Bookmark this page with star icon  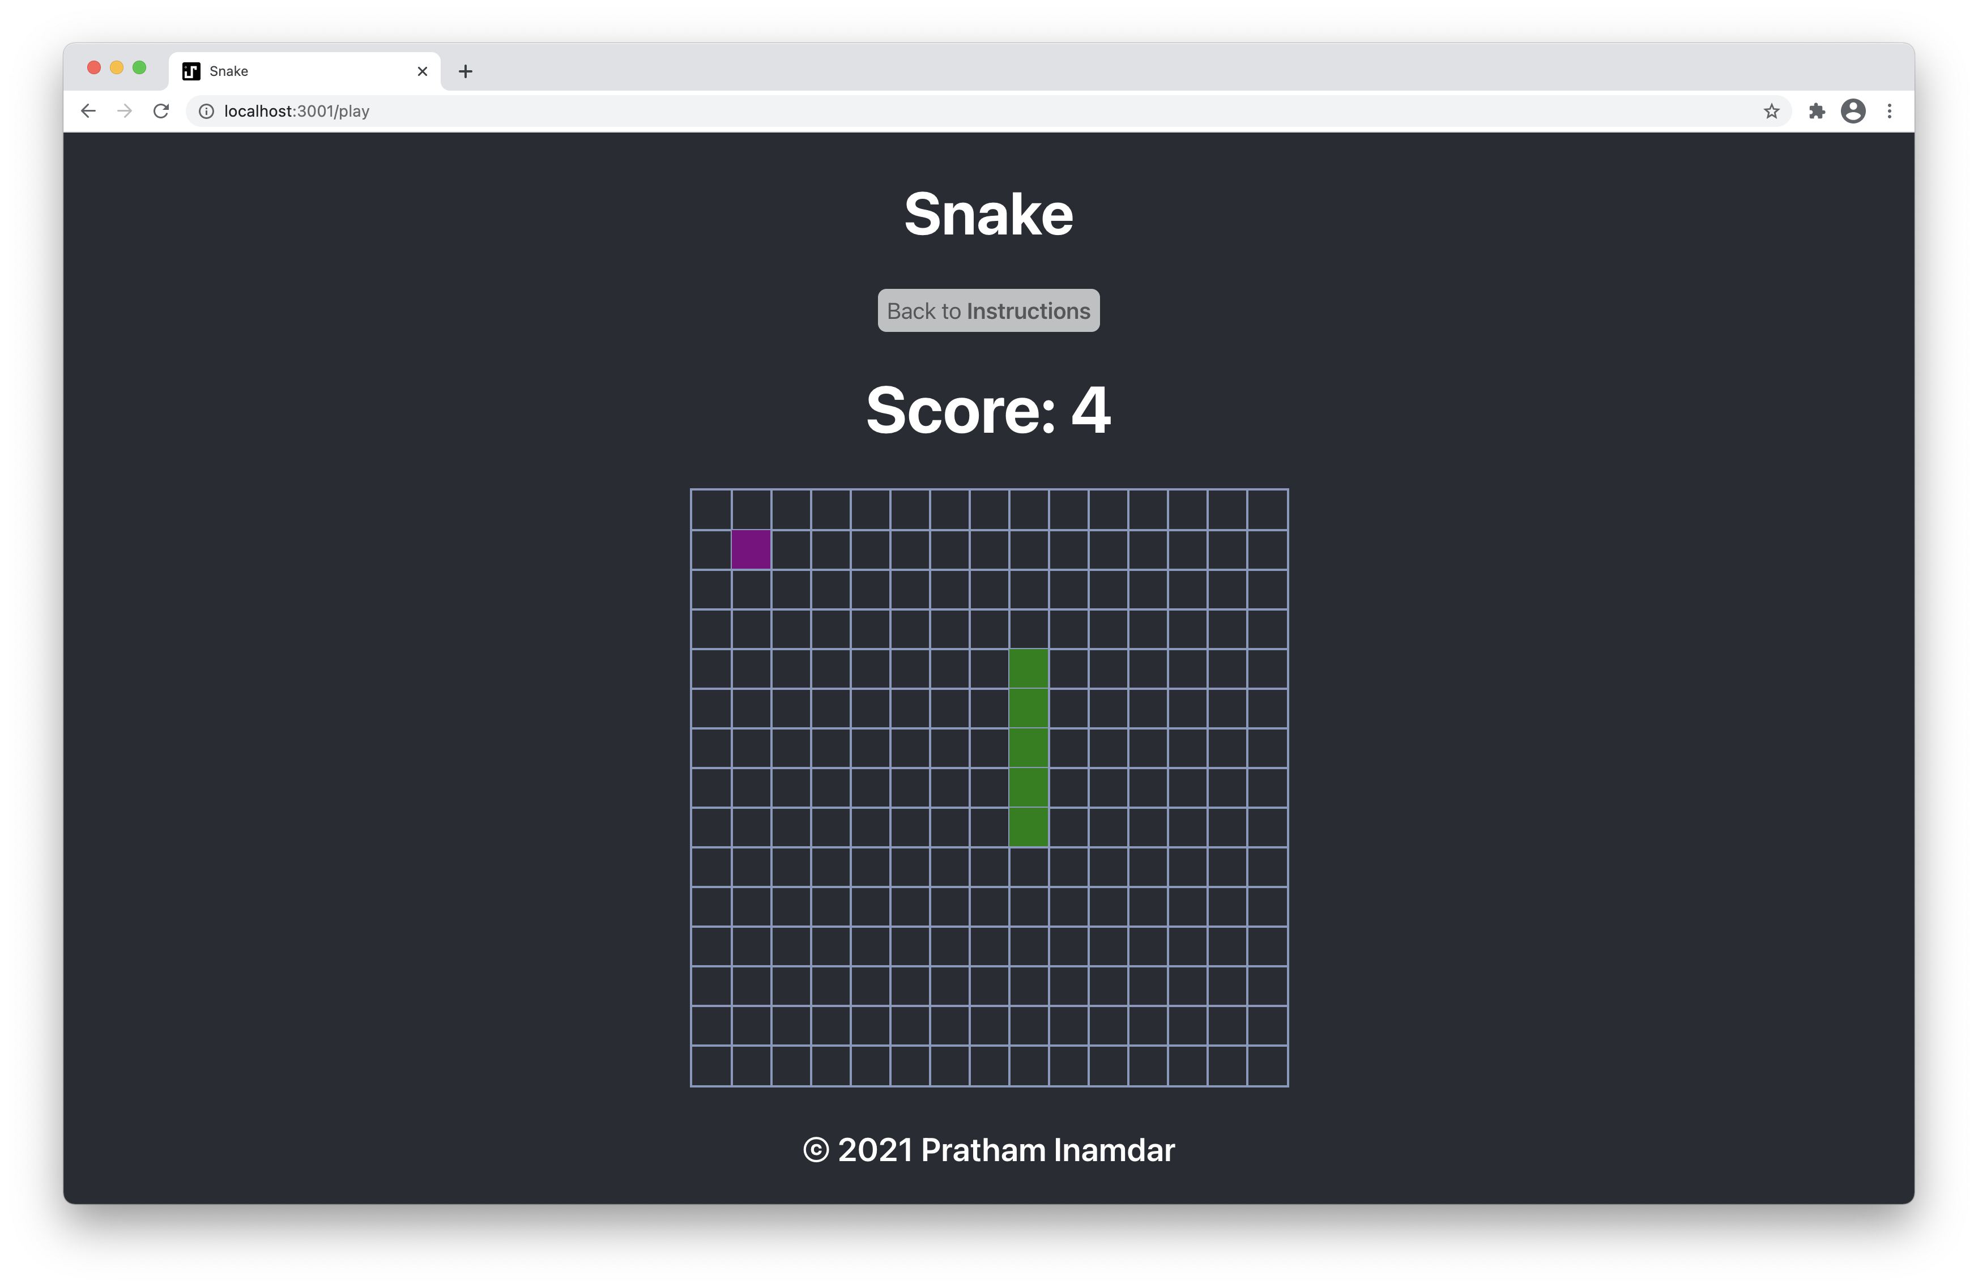pyautogui.click(x=1771, y=112)
